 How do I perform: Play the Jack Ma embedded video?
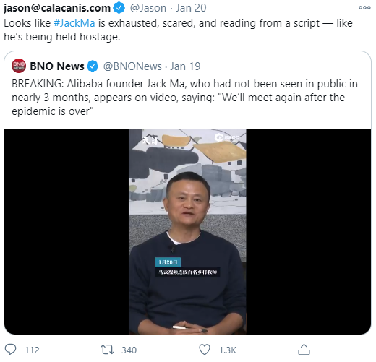click(x=187, y=231)
